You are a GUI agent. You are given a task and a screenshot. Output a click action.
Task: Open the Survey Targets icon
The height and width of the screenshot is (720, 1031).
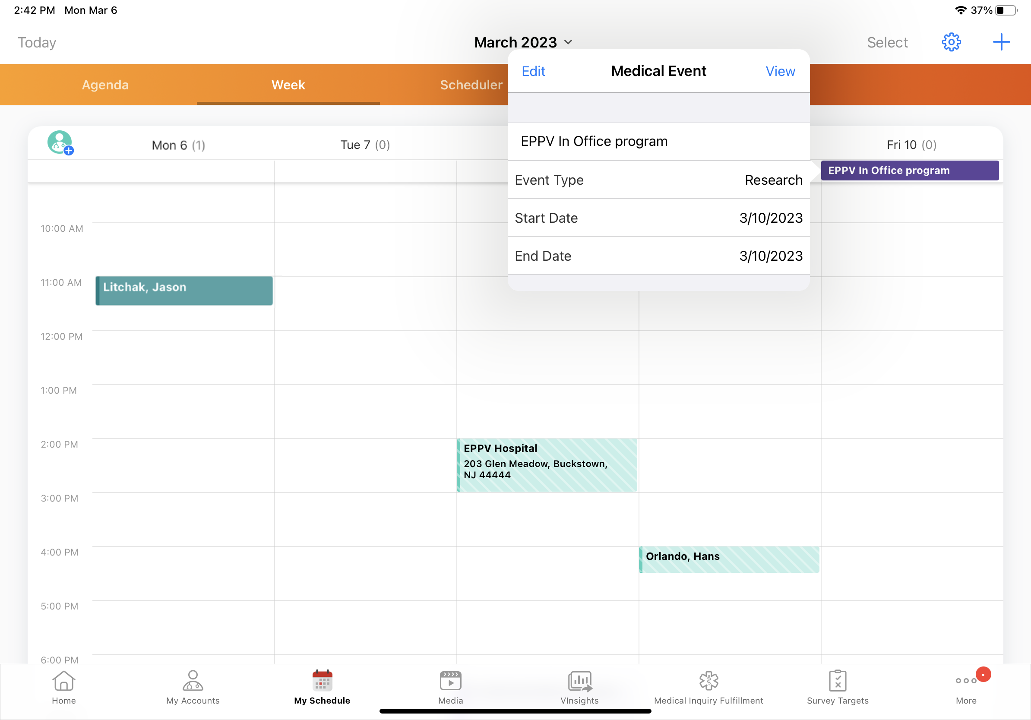click(x=838, y=687)
